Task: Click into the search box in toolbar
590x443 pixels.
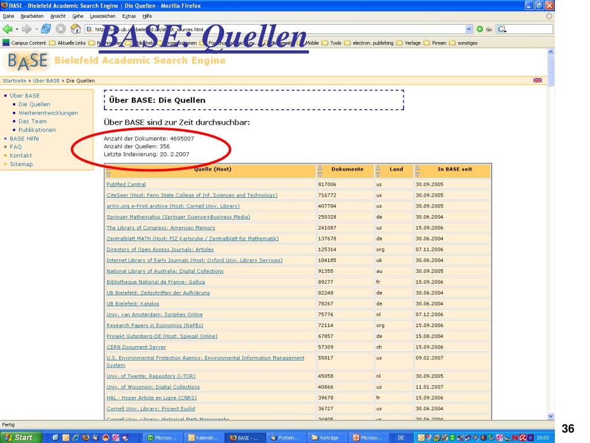Action: coord(529,29)
